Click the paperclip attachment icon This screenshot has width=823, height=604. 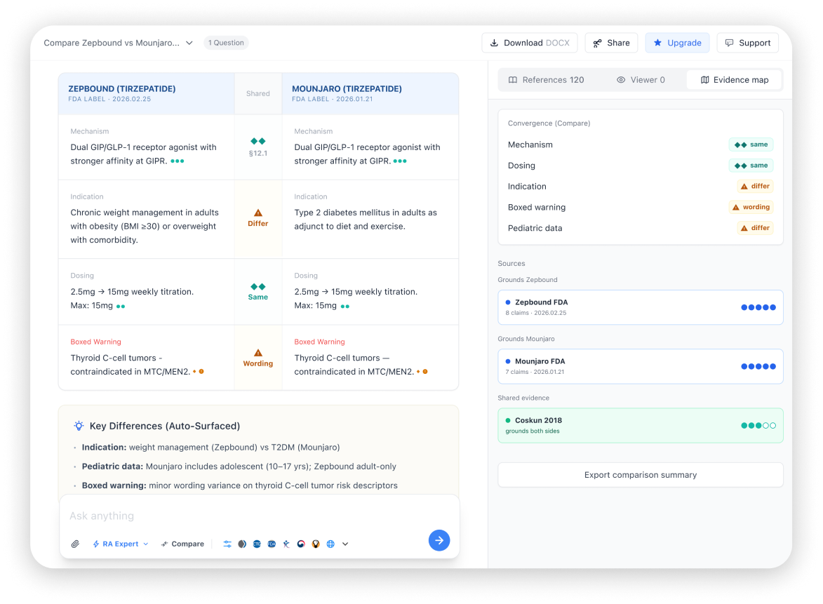pos(75,544)
